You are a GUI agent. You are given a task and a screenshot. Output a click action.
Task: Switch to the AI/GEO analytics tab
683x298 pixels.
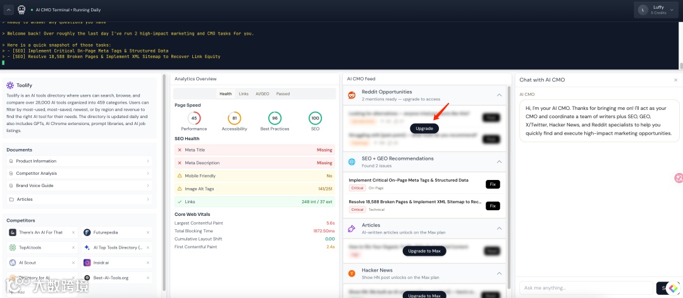click(262, 93)
